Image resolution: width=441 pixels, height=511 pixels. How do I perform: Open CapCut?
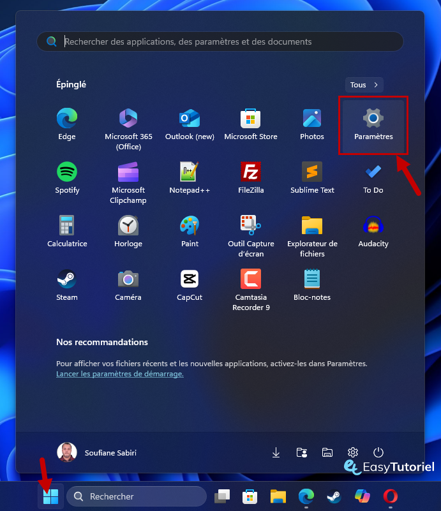(190, 285)
